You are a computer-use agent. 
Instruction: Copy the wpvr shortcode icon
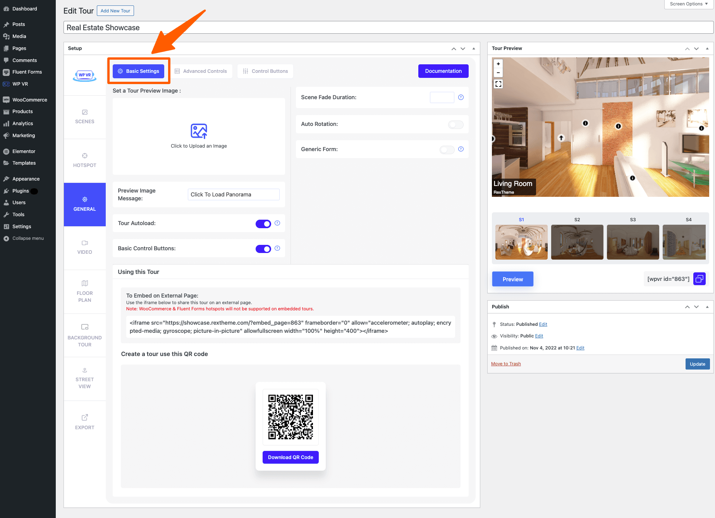700,279
